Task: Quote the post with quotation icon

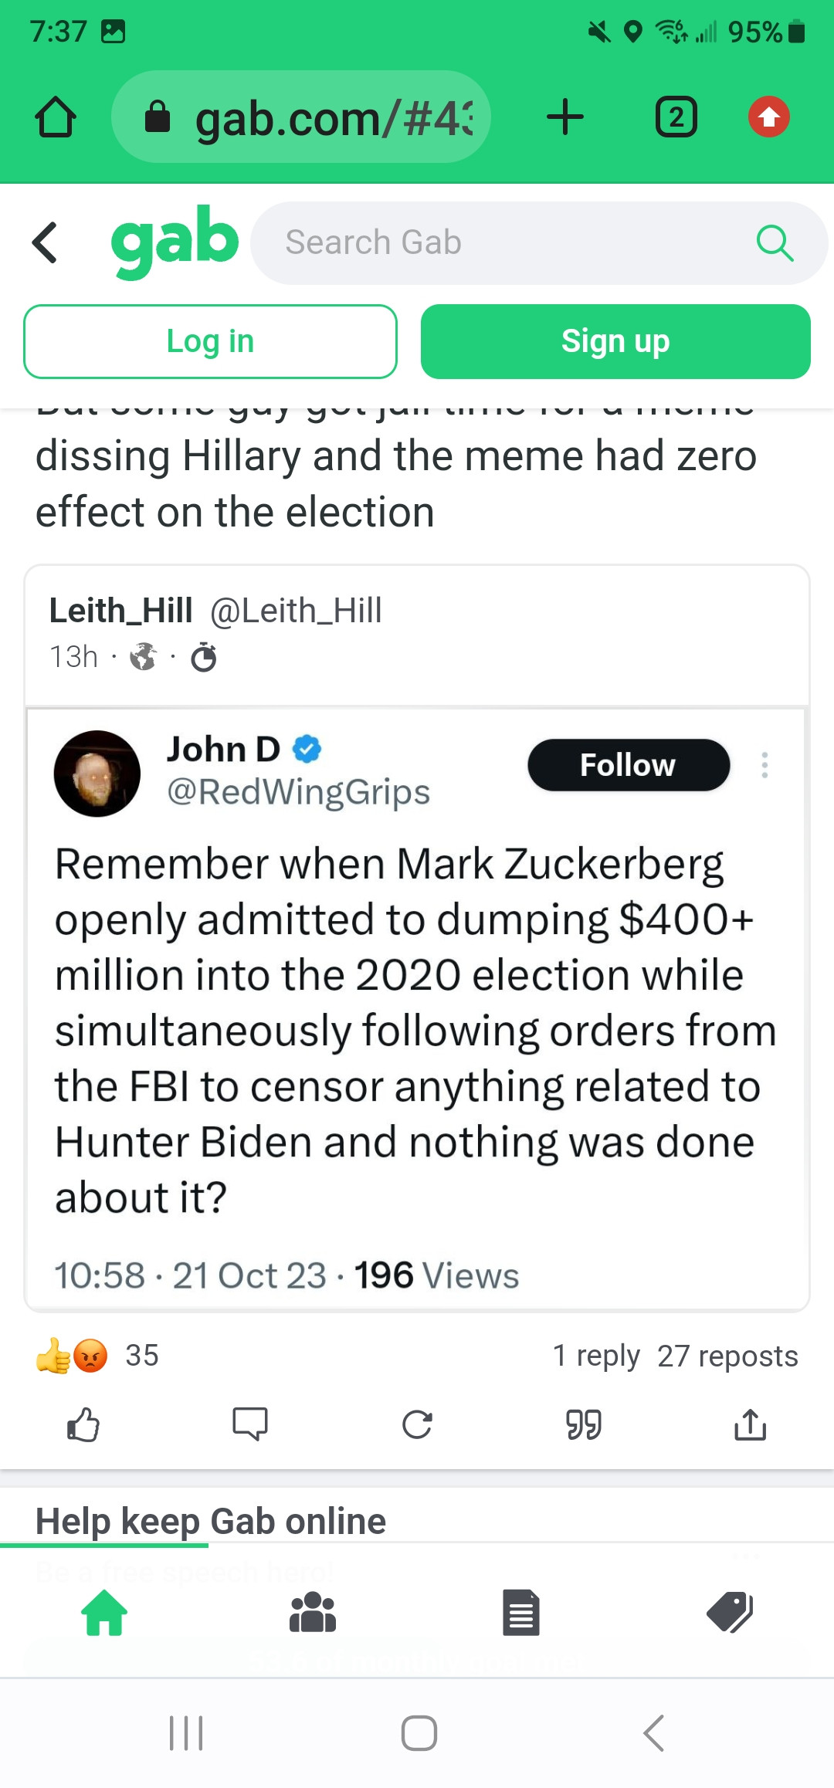Action: click(x=584, y=1424)
